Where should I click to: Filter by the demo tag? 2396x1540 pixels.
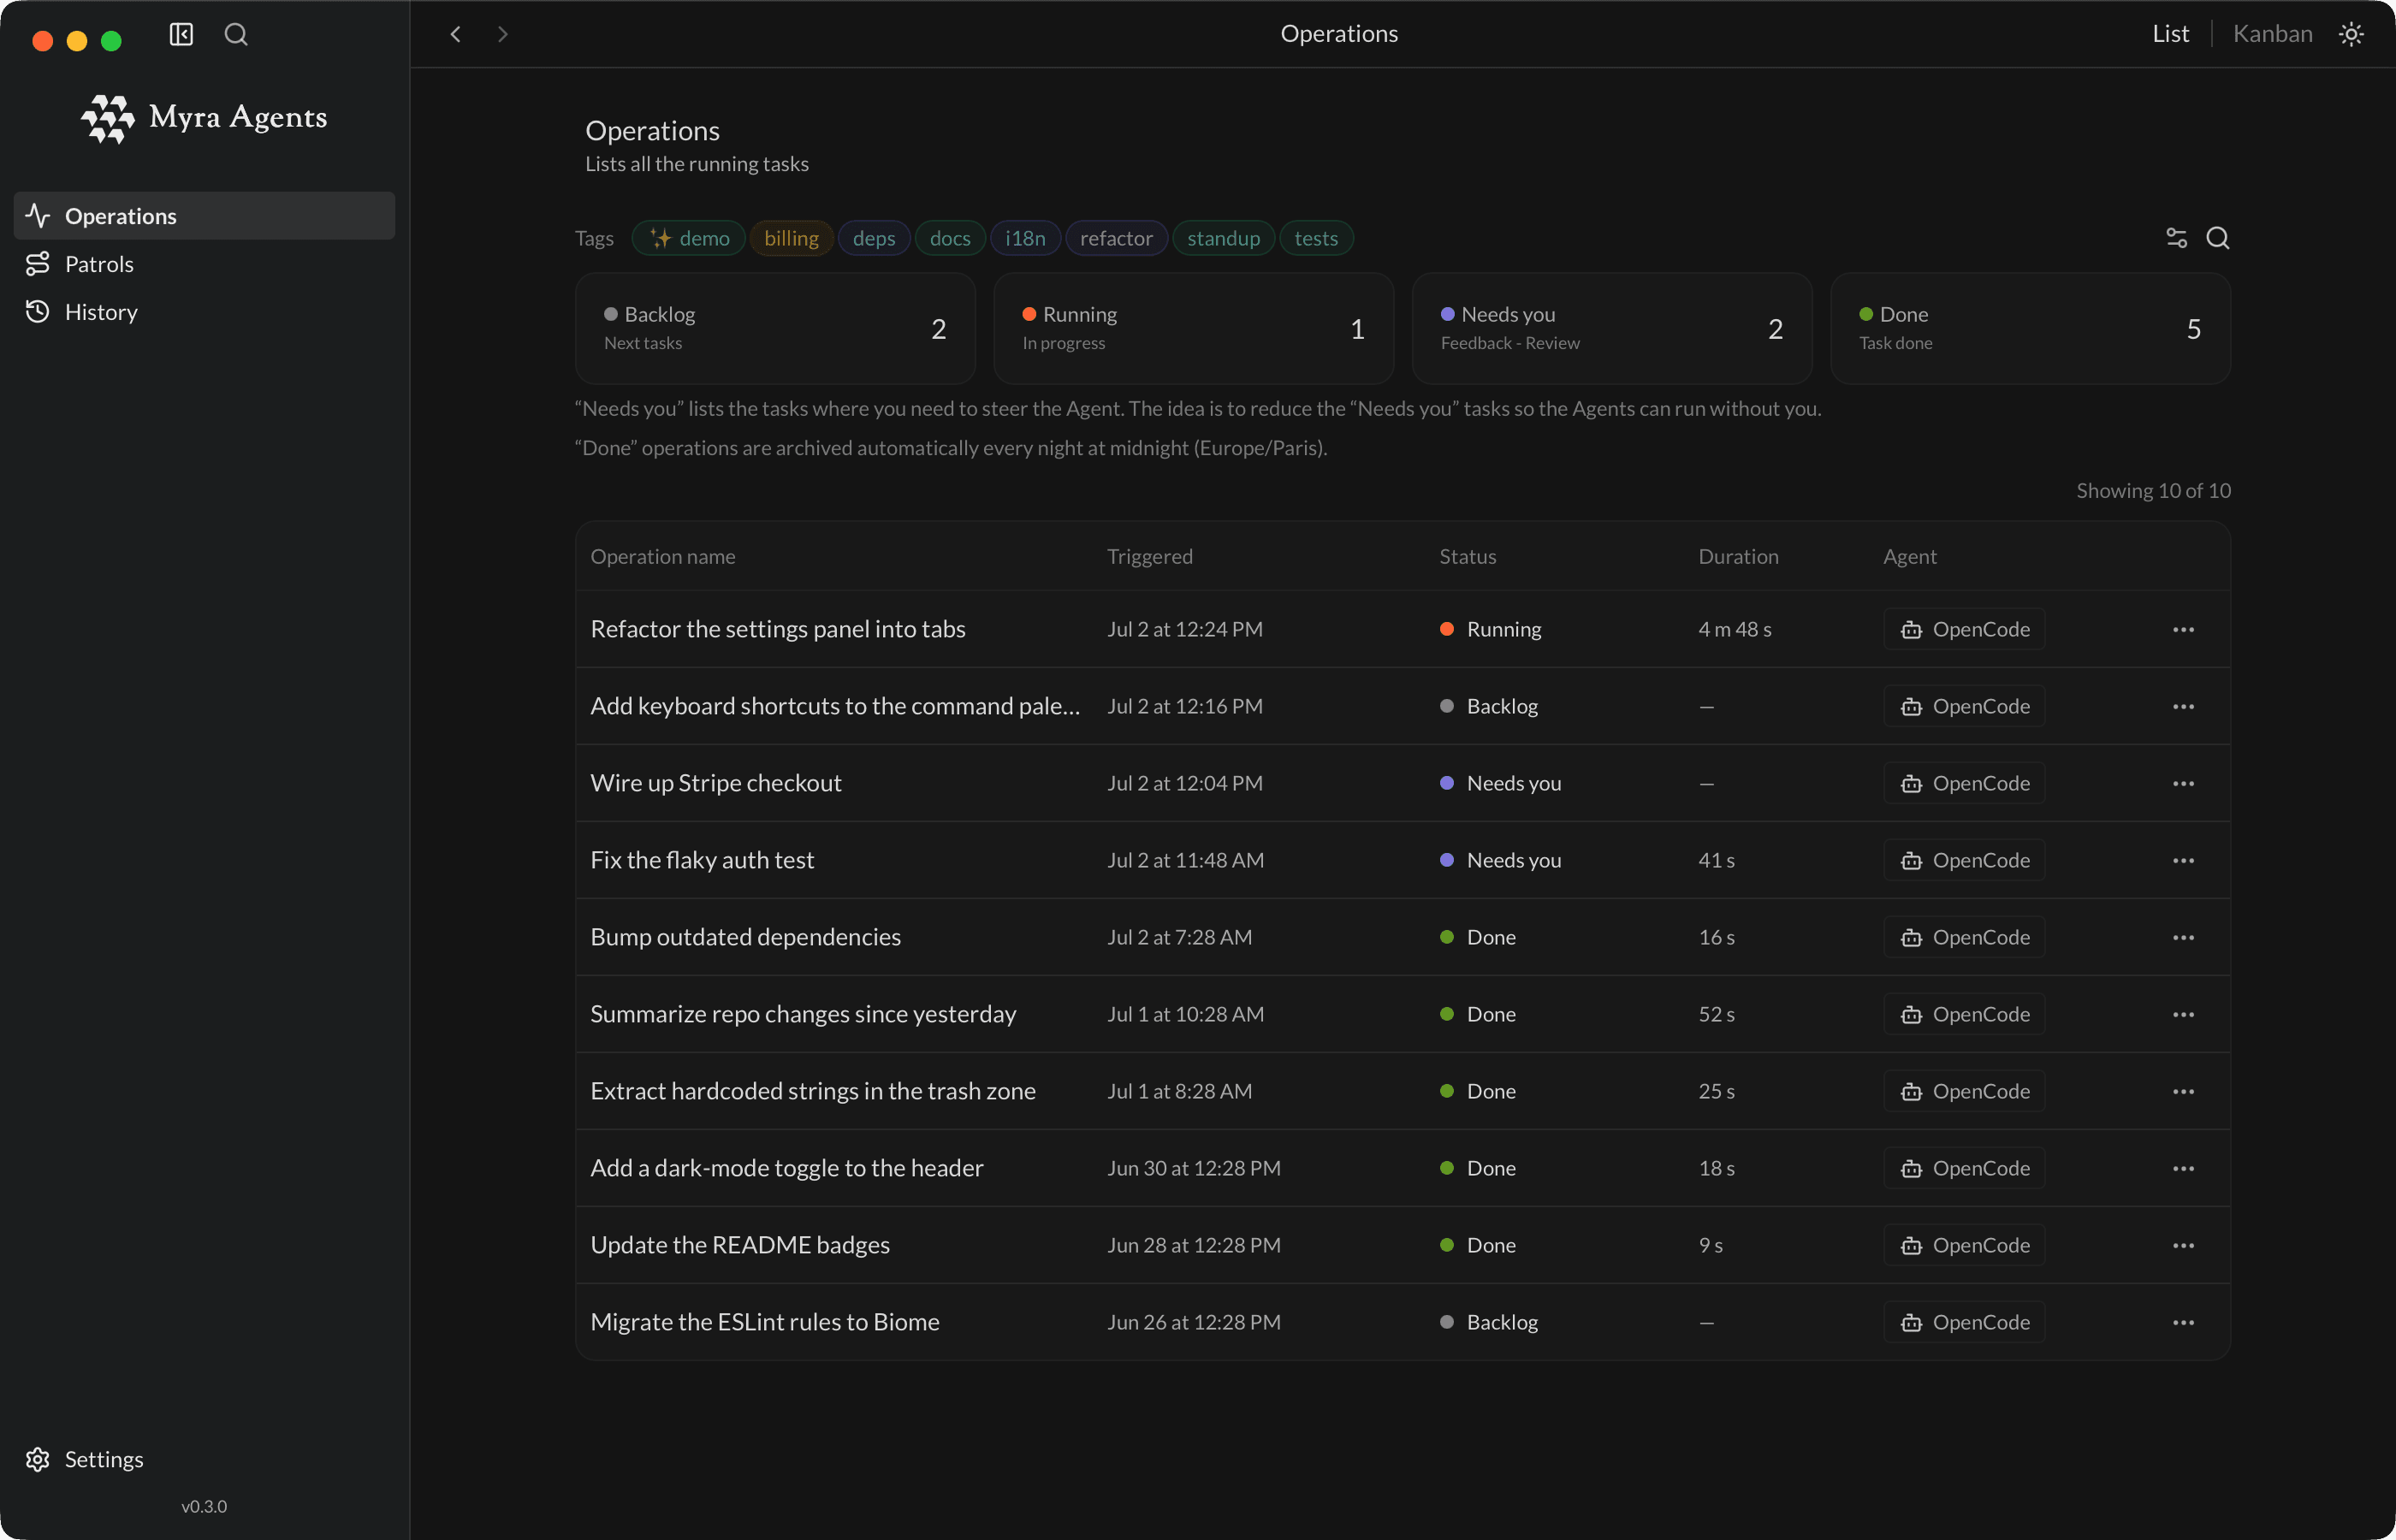click(x=689, y=238)
